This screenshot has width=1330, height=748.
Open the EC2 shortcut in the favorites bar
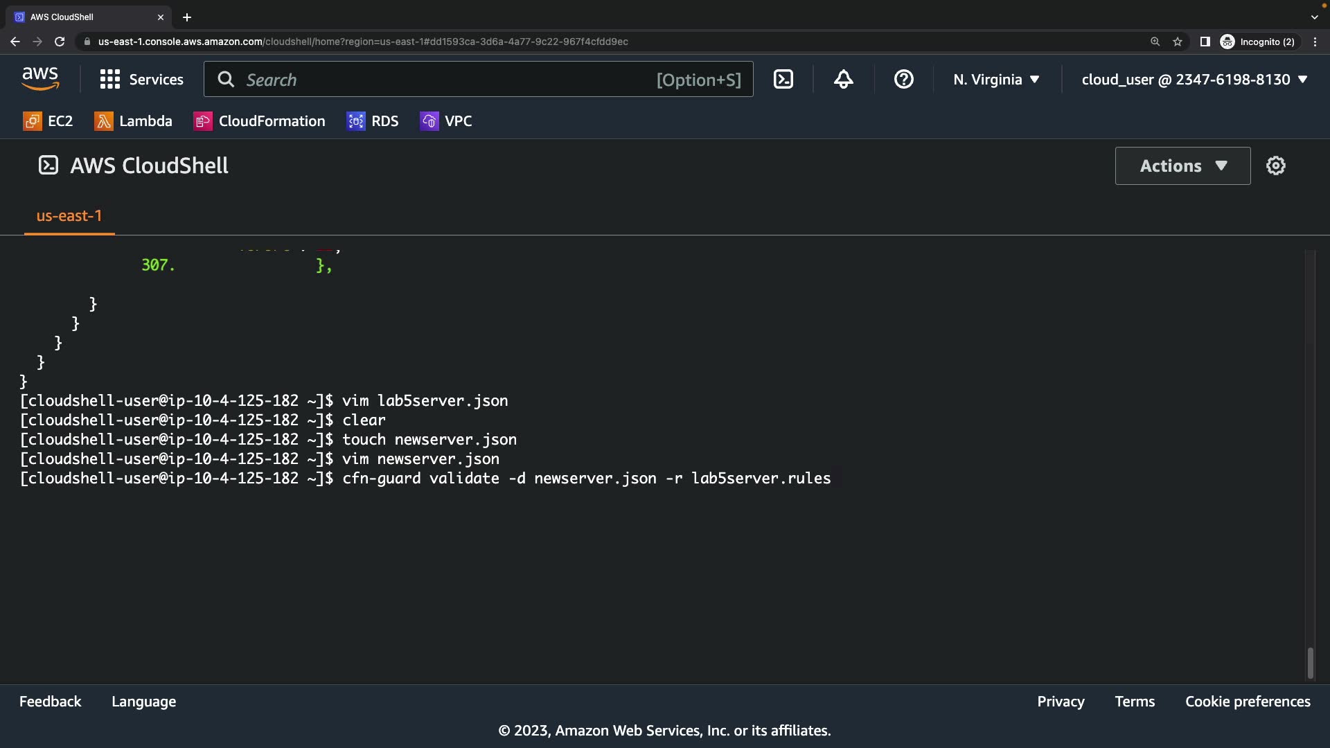pyautogui.click(x=48, y=121)
